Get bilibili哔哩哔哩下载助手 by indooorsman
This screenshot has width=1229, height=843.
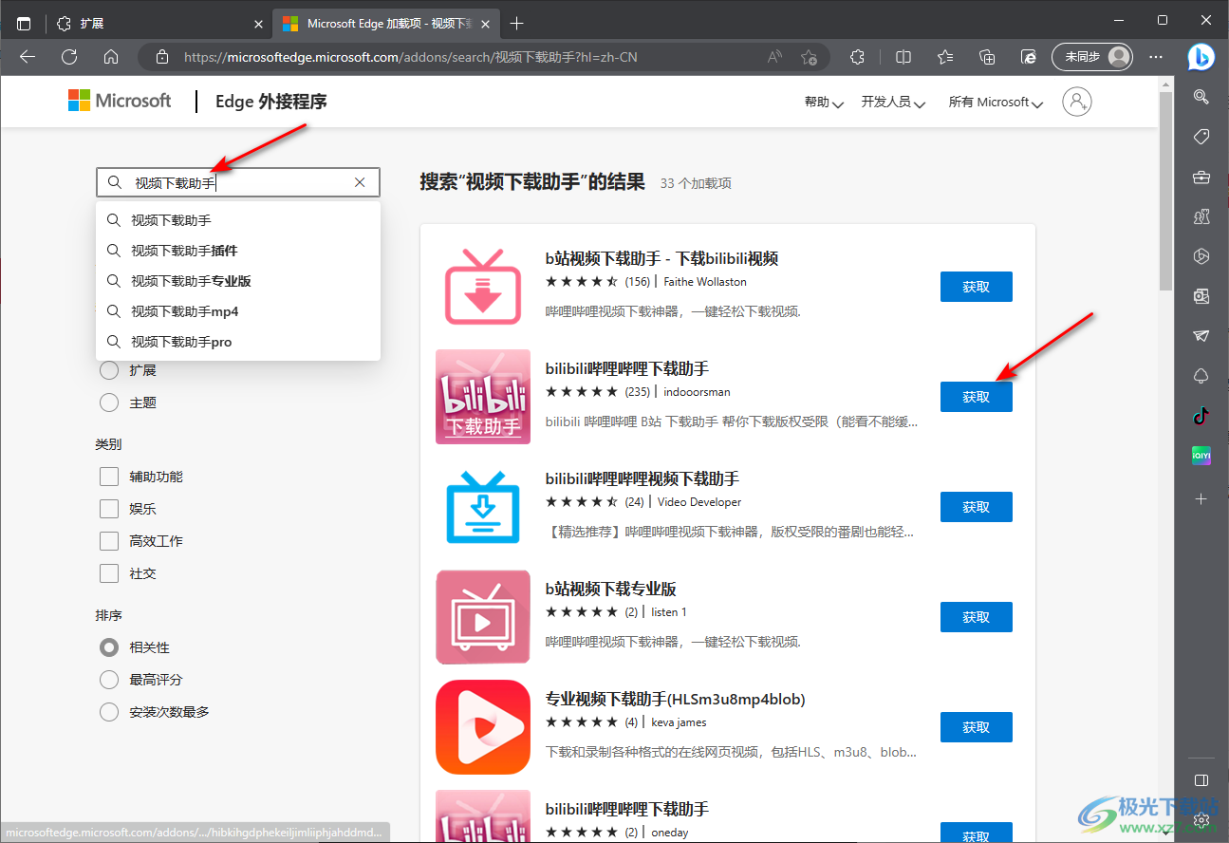976,397
